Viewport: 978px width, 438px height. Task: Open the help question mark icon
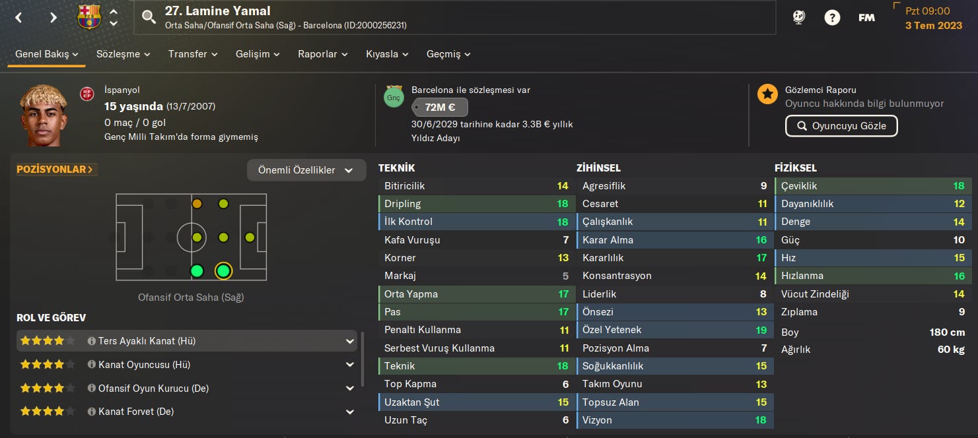coord(832,18)
